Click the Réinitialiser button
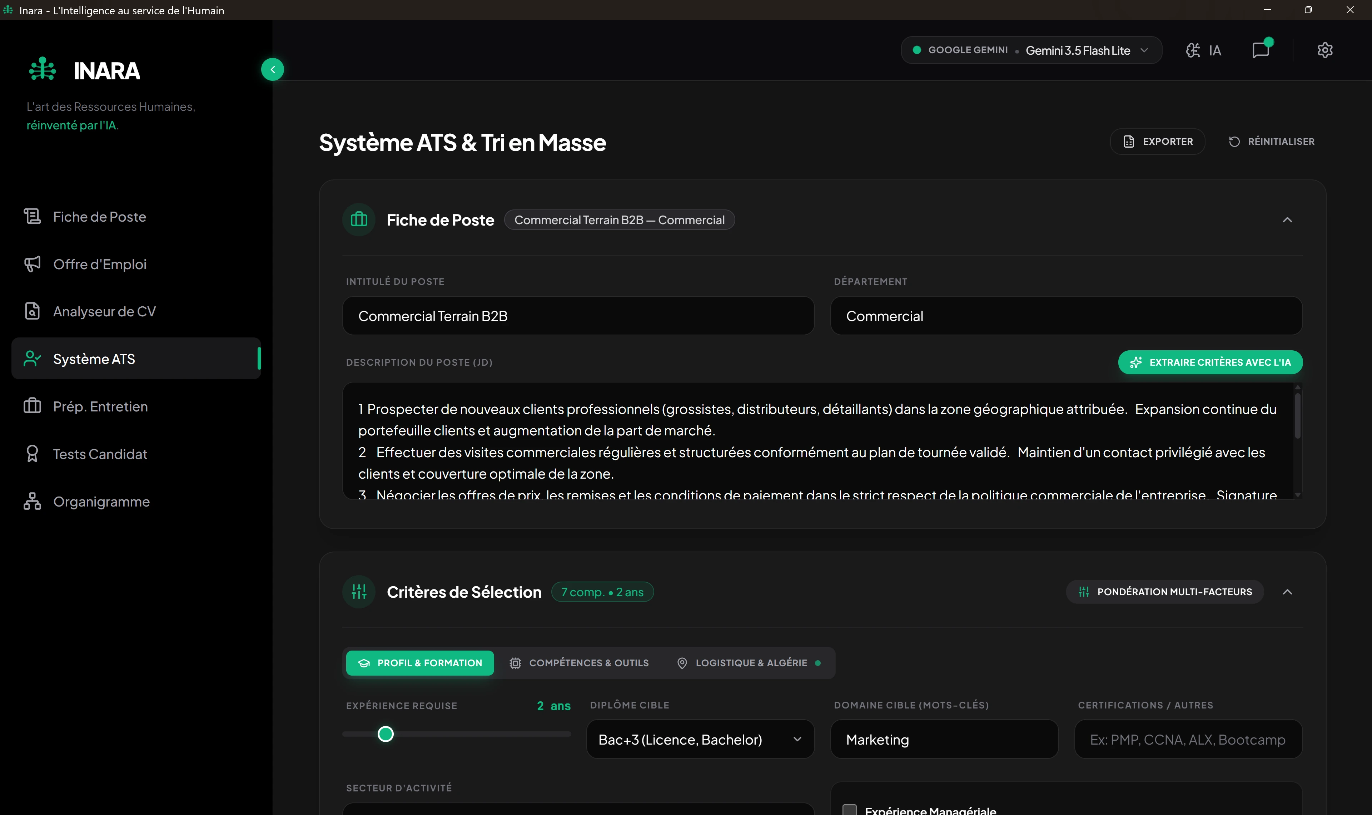This screenshot has width=1372, height=815. click(1271, 142)
